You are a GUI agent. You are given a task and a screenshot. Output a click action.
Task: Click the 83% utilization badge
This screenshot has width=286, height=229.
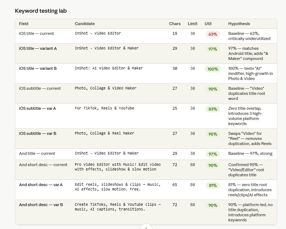(212, 109)
